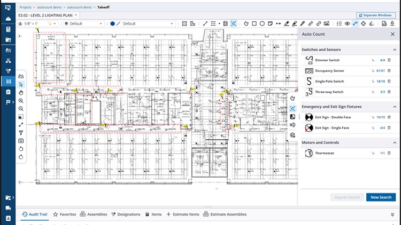The height and width of the screenshot is (225, 401).
Task: Switch to the Designations tab
Action: click(126, 214)
